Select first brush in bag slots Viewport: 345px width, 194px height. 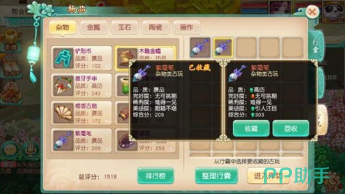pos(200,48)
